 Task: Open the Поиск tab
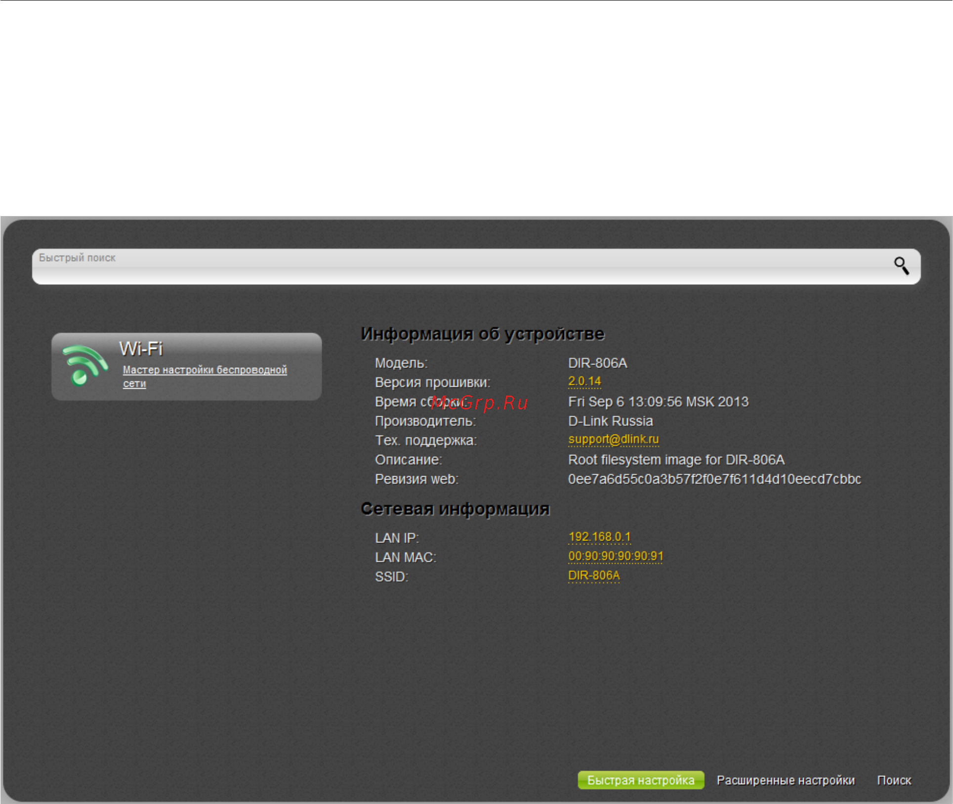click(x=894, y=780)
